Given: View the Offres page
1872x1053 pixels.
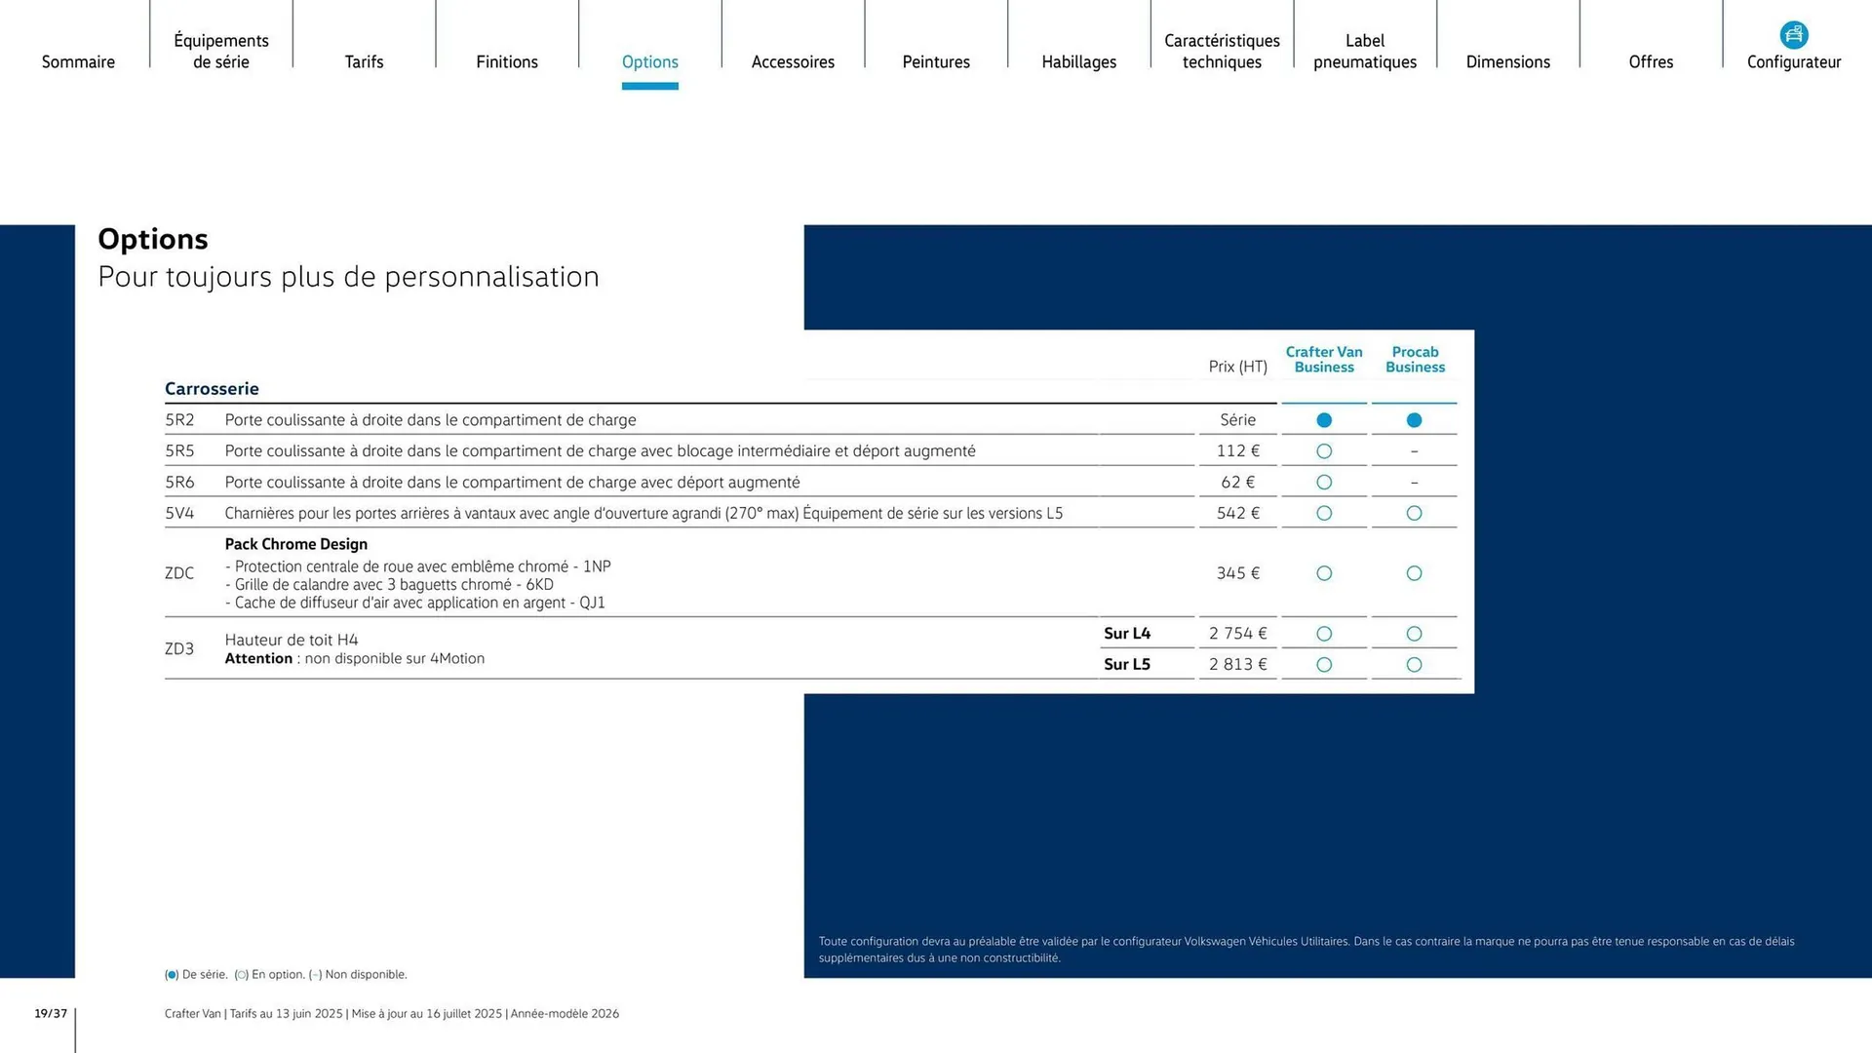Looking at the screenshot, I should pos(1651,61).
